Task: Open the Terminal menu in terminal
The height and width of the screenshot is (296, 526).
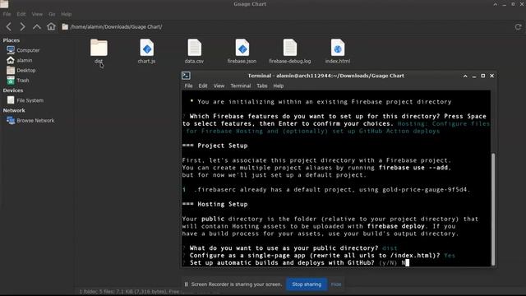Action: 241,86
